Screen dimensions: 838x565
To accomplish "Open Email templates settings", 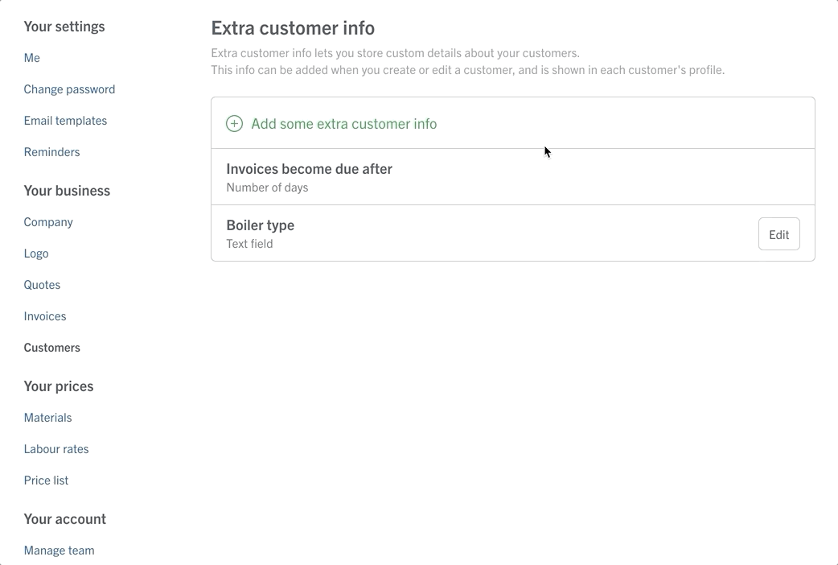I will point(65,121).
